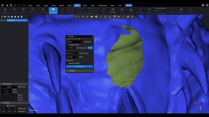209x117 pixels.
Task: Click the XYZ axis orientation gizmo
Action: (199, 105)
